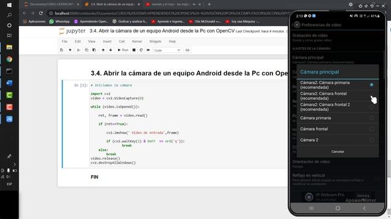The width and height of the screenshot is (391, 219).
Task: Open the Widgets menu in Jupyter
Action: [155, 41]
